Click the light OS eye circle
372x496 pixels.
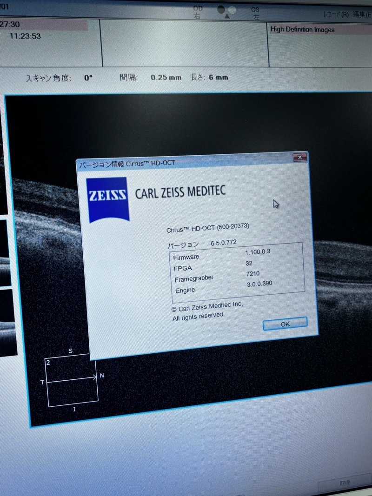232,9
